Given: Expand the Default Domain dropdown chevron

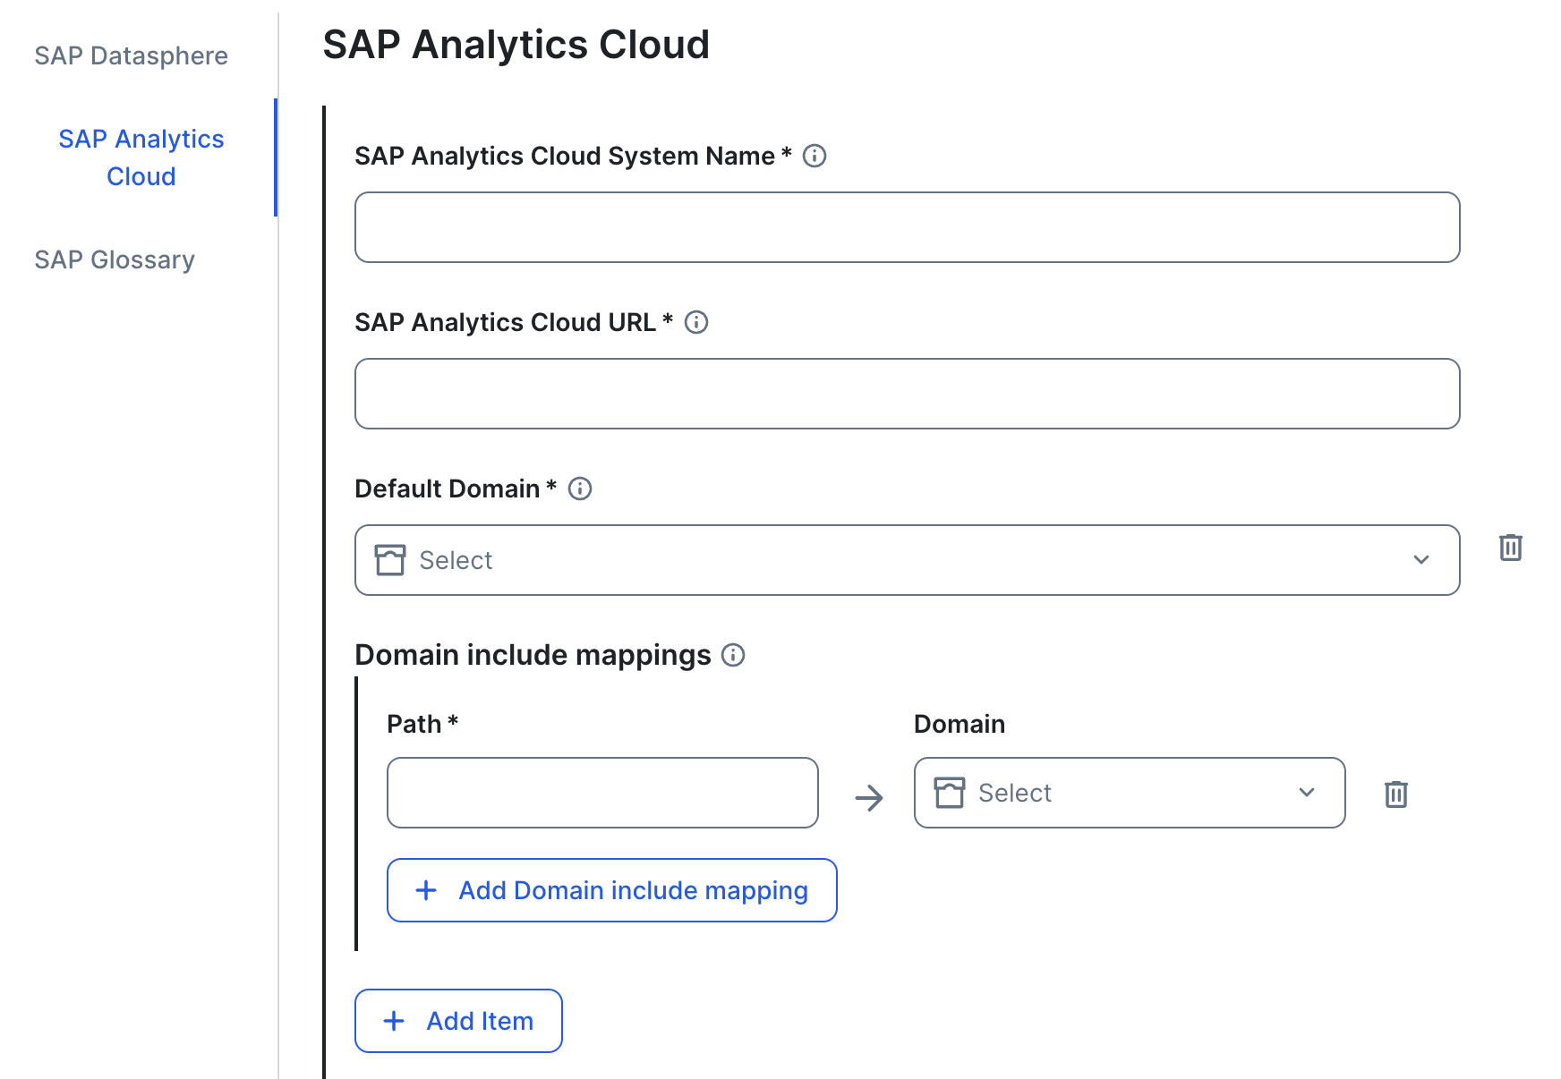Looking at the screenshot, I should click(1420, 560).
